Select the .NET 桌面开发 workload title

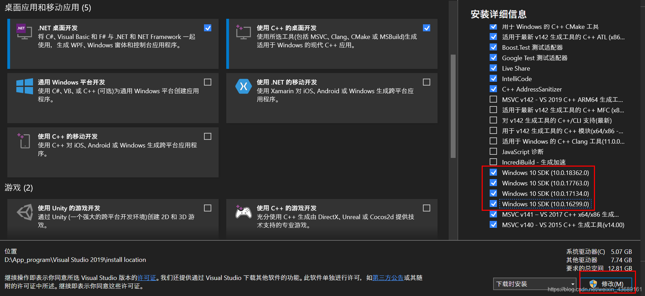pos(58,28)
